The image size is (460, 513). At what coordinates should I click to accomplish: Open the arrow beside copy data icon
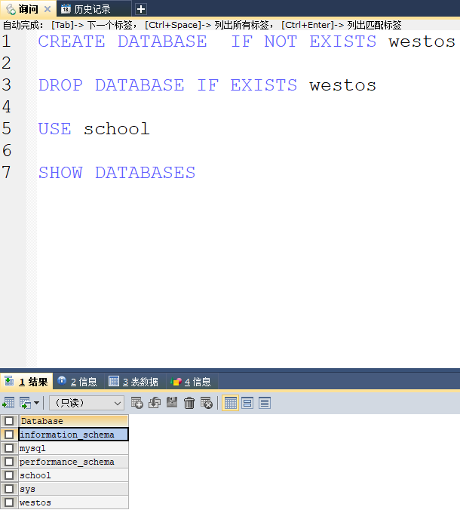pyautogui.click(x=36, y=403)
